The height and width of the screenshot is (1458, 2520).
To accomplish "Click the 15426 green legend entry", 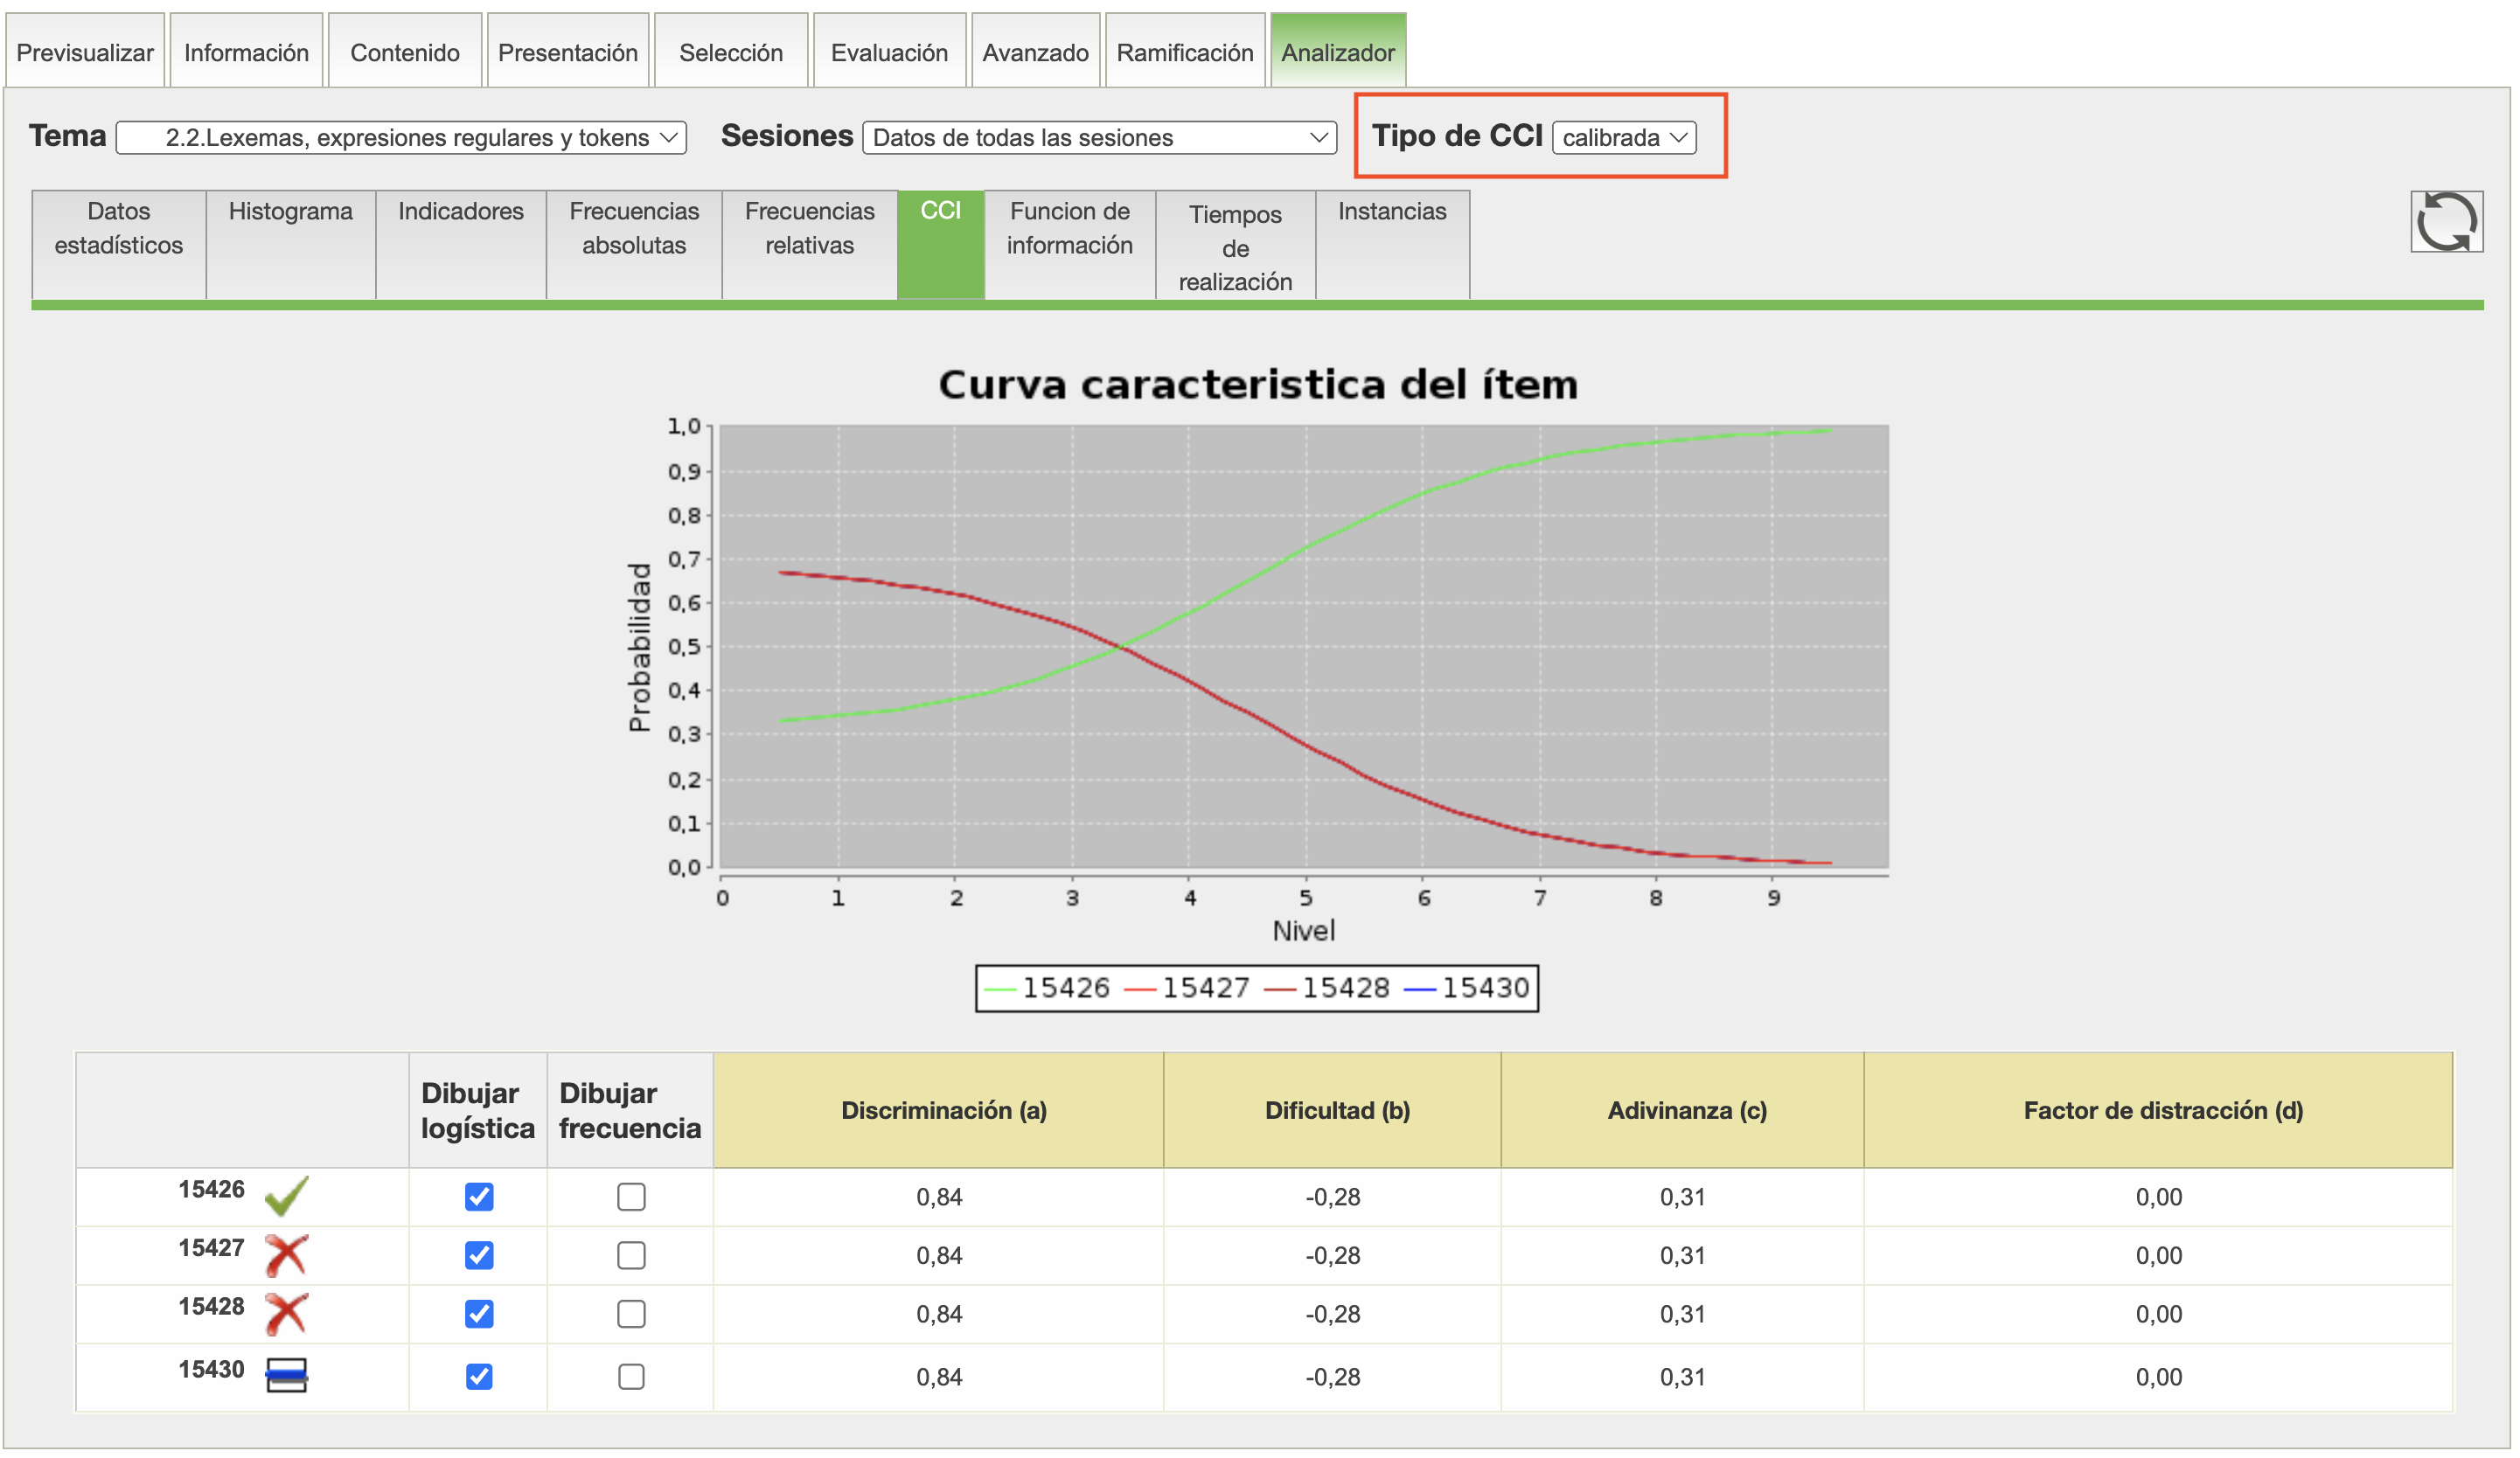I will (1047, 988).
